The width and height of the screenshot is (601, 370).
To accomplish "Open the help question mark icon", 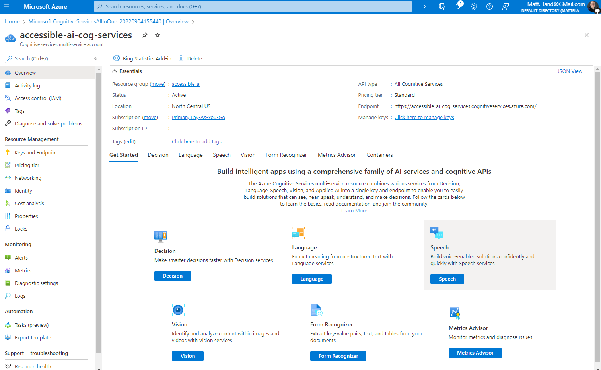I will point(489,6).
